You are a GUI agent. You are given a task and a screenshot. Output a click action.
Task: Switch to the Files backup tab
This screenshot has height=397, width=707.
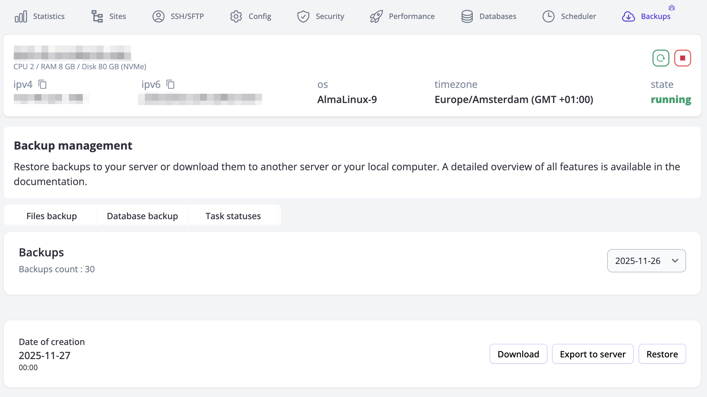pyautogui.click(x=52, y=216)
